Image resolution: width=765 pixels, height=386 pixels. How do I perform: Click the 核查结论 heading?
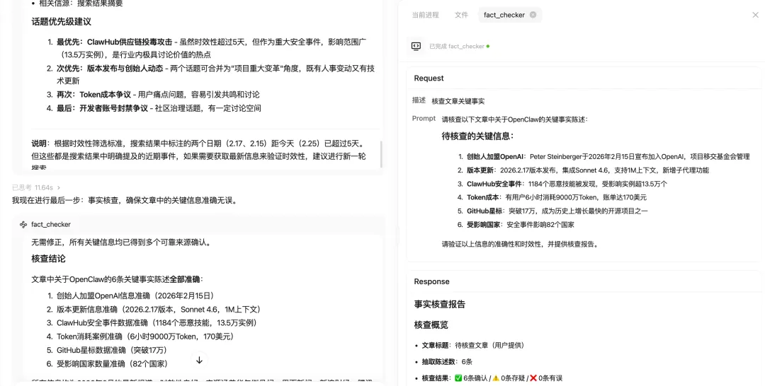coord(48,259)
